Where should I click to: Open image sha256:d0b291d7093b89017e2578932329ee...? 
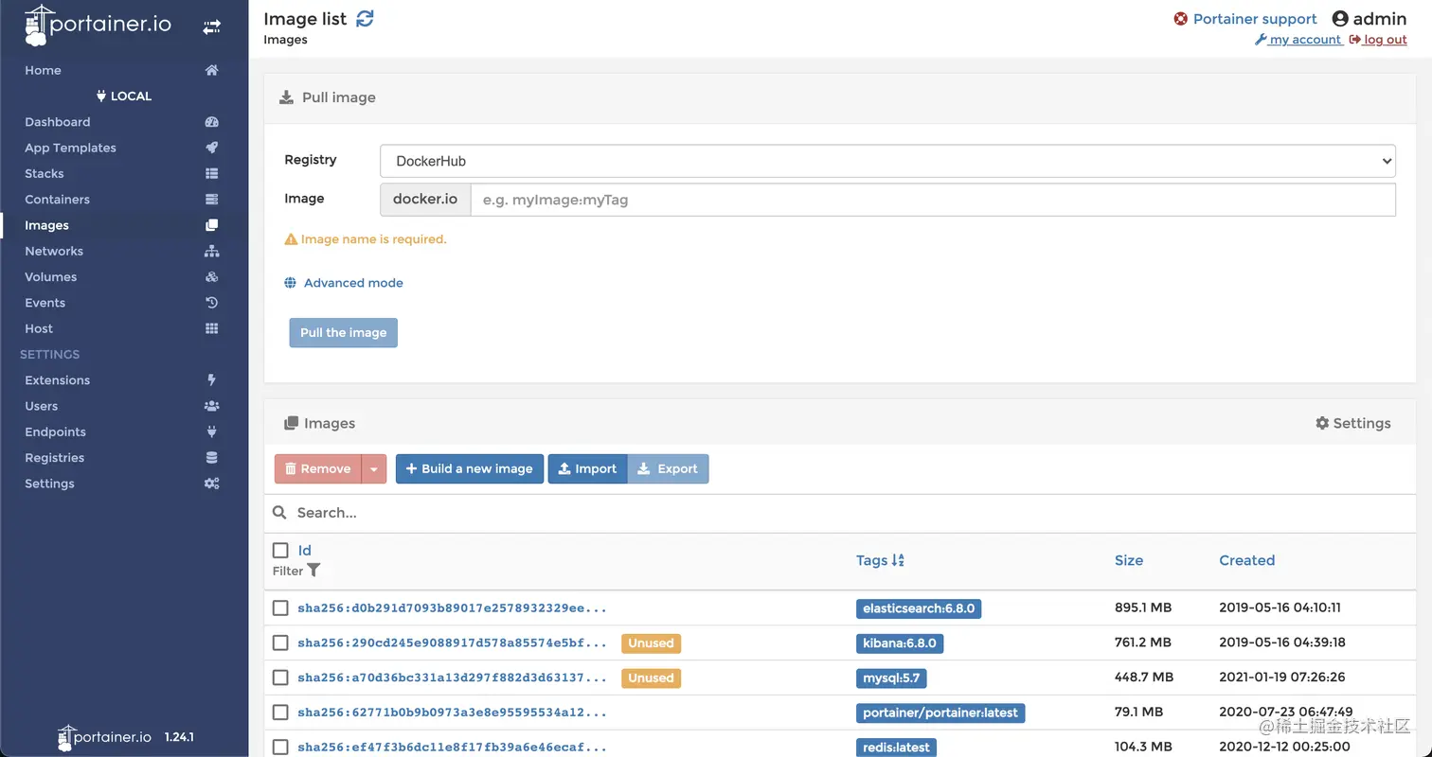point(452,608)
